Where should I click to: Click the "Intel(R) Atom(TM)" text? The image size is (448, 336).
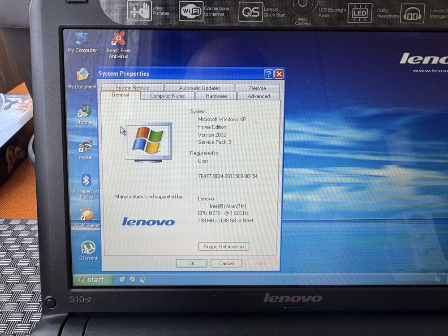(x=228, y=206)
